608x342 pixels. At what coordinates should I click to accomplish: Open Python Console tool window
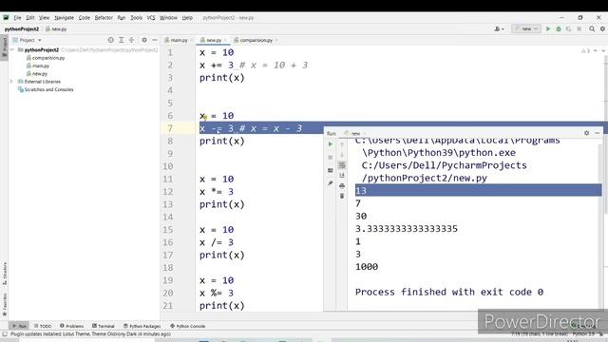[188, 326]
